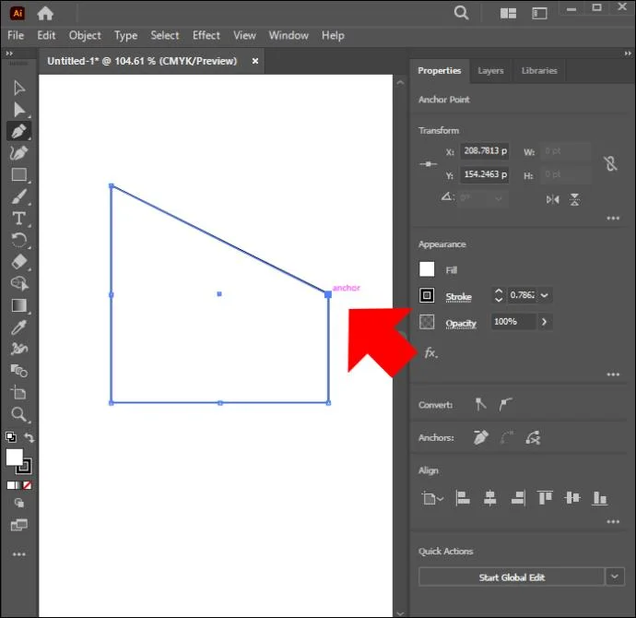Align vertical bottom icon
Image resolution: width=636 pixels, height=618 pixels.
(599, 498)
